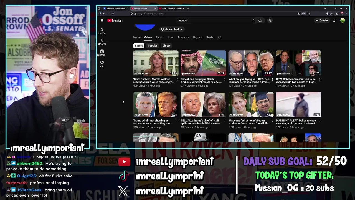Open the Live tab
355x200 pixels.
[x=171, y=37]
